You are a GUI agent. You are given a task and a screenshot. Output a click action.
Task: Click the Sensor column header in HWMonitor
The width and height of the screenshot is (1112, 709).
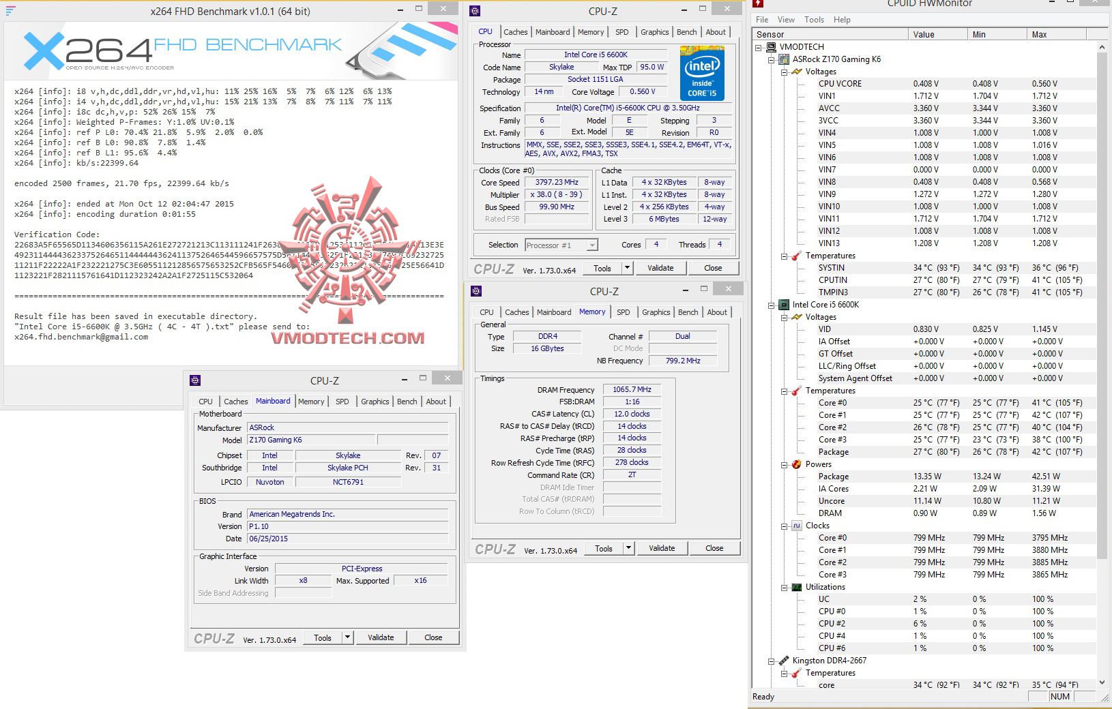click(x=831, y=35)
